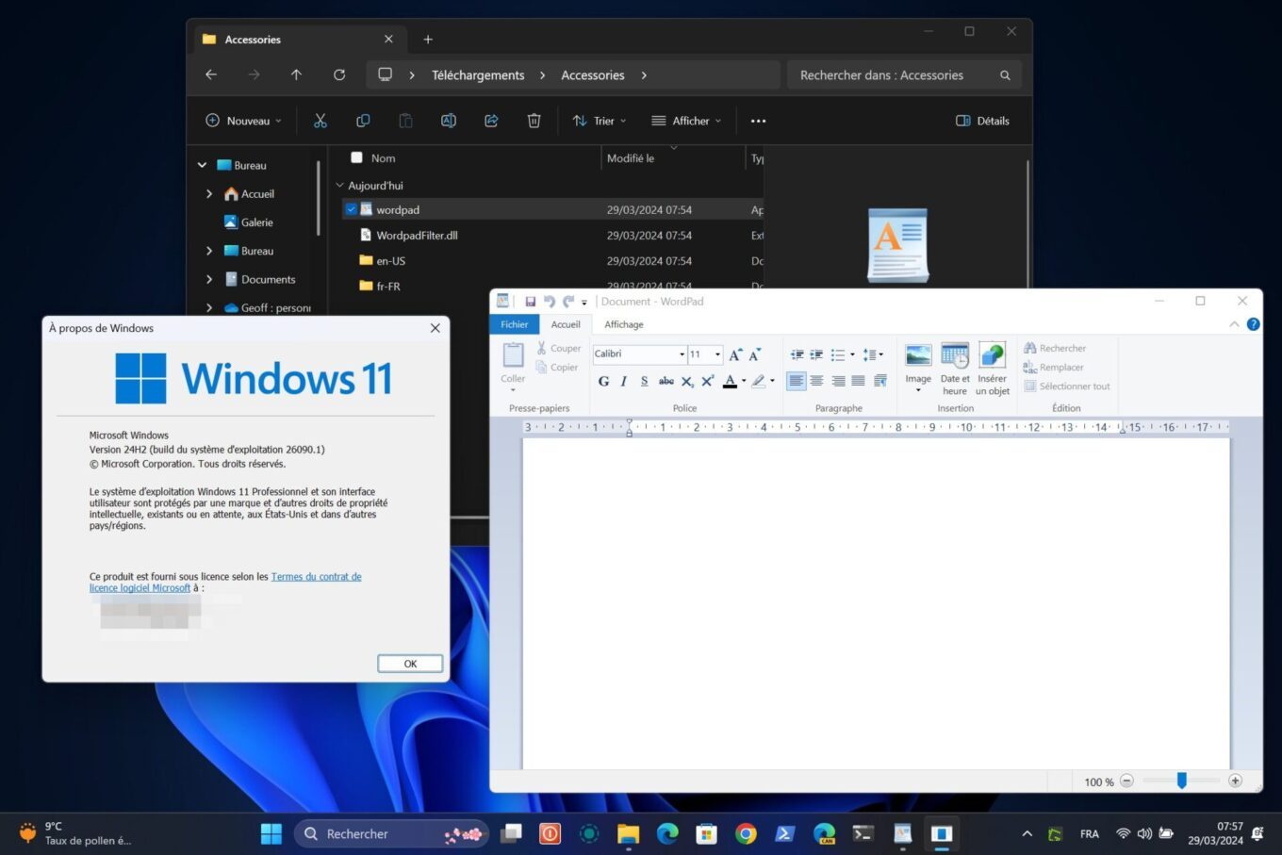
Task: Open the Afficher view dropdown
Action: click(x=686, y=121)
